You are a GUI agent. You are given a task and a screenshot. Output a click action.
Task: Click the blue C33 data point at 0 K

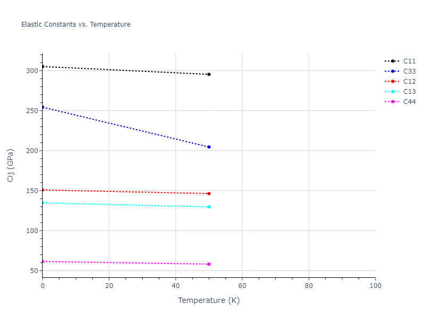[43, 107]
